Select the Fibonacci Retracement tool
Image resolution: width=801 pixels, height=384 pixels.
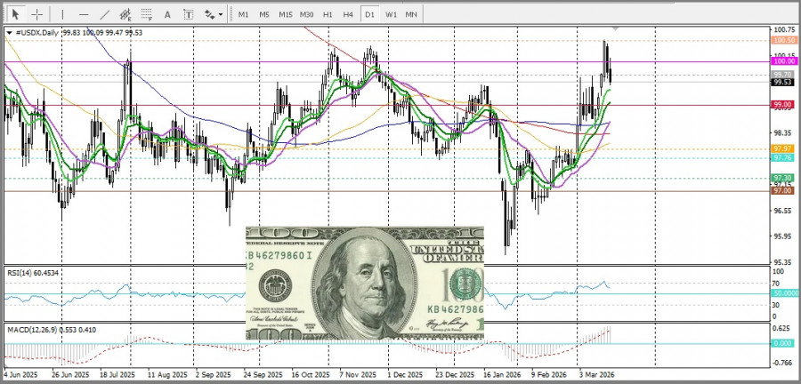tap(147, 14)
